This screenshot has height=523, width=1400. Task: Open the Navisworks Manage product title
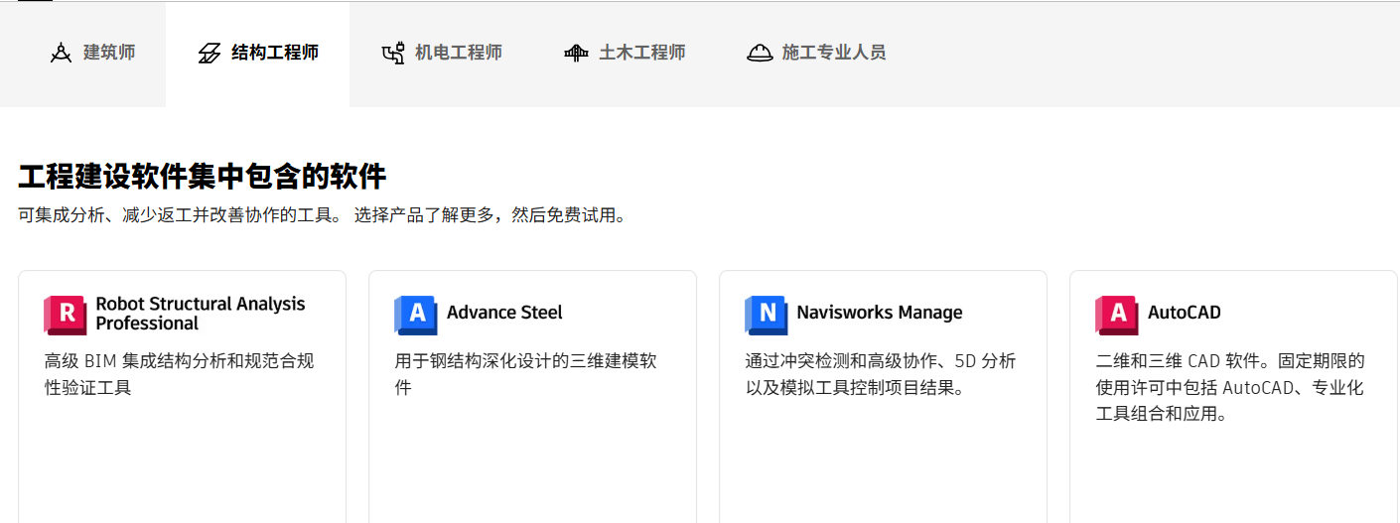pyautogui.click(x=880, y=313)
